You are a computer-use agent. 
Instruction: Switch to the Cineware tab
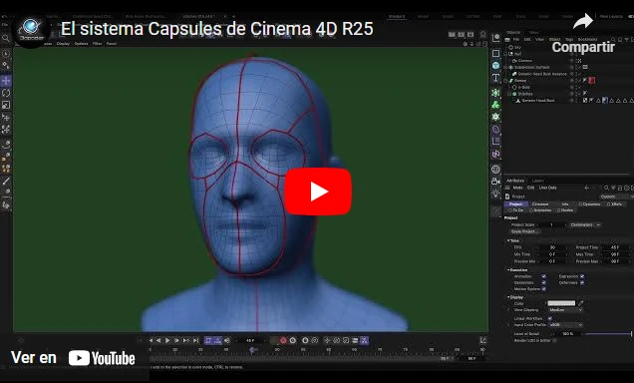click(x=540, y=203)
